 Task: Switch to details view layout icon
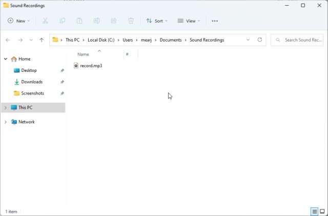click(314, 211)
